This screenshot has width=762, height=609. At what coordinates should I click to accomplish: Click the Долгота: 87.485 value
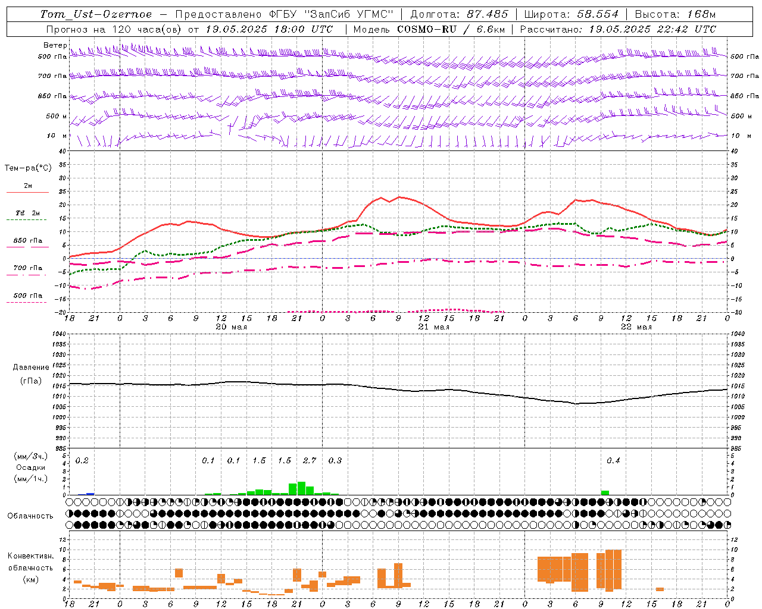(x=460, y=14)
